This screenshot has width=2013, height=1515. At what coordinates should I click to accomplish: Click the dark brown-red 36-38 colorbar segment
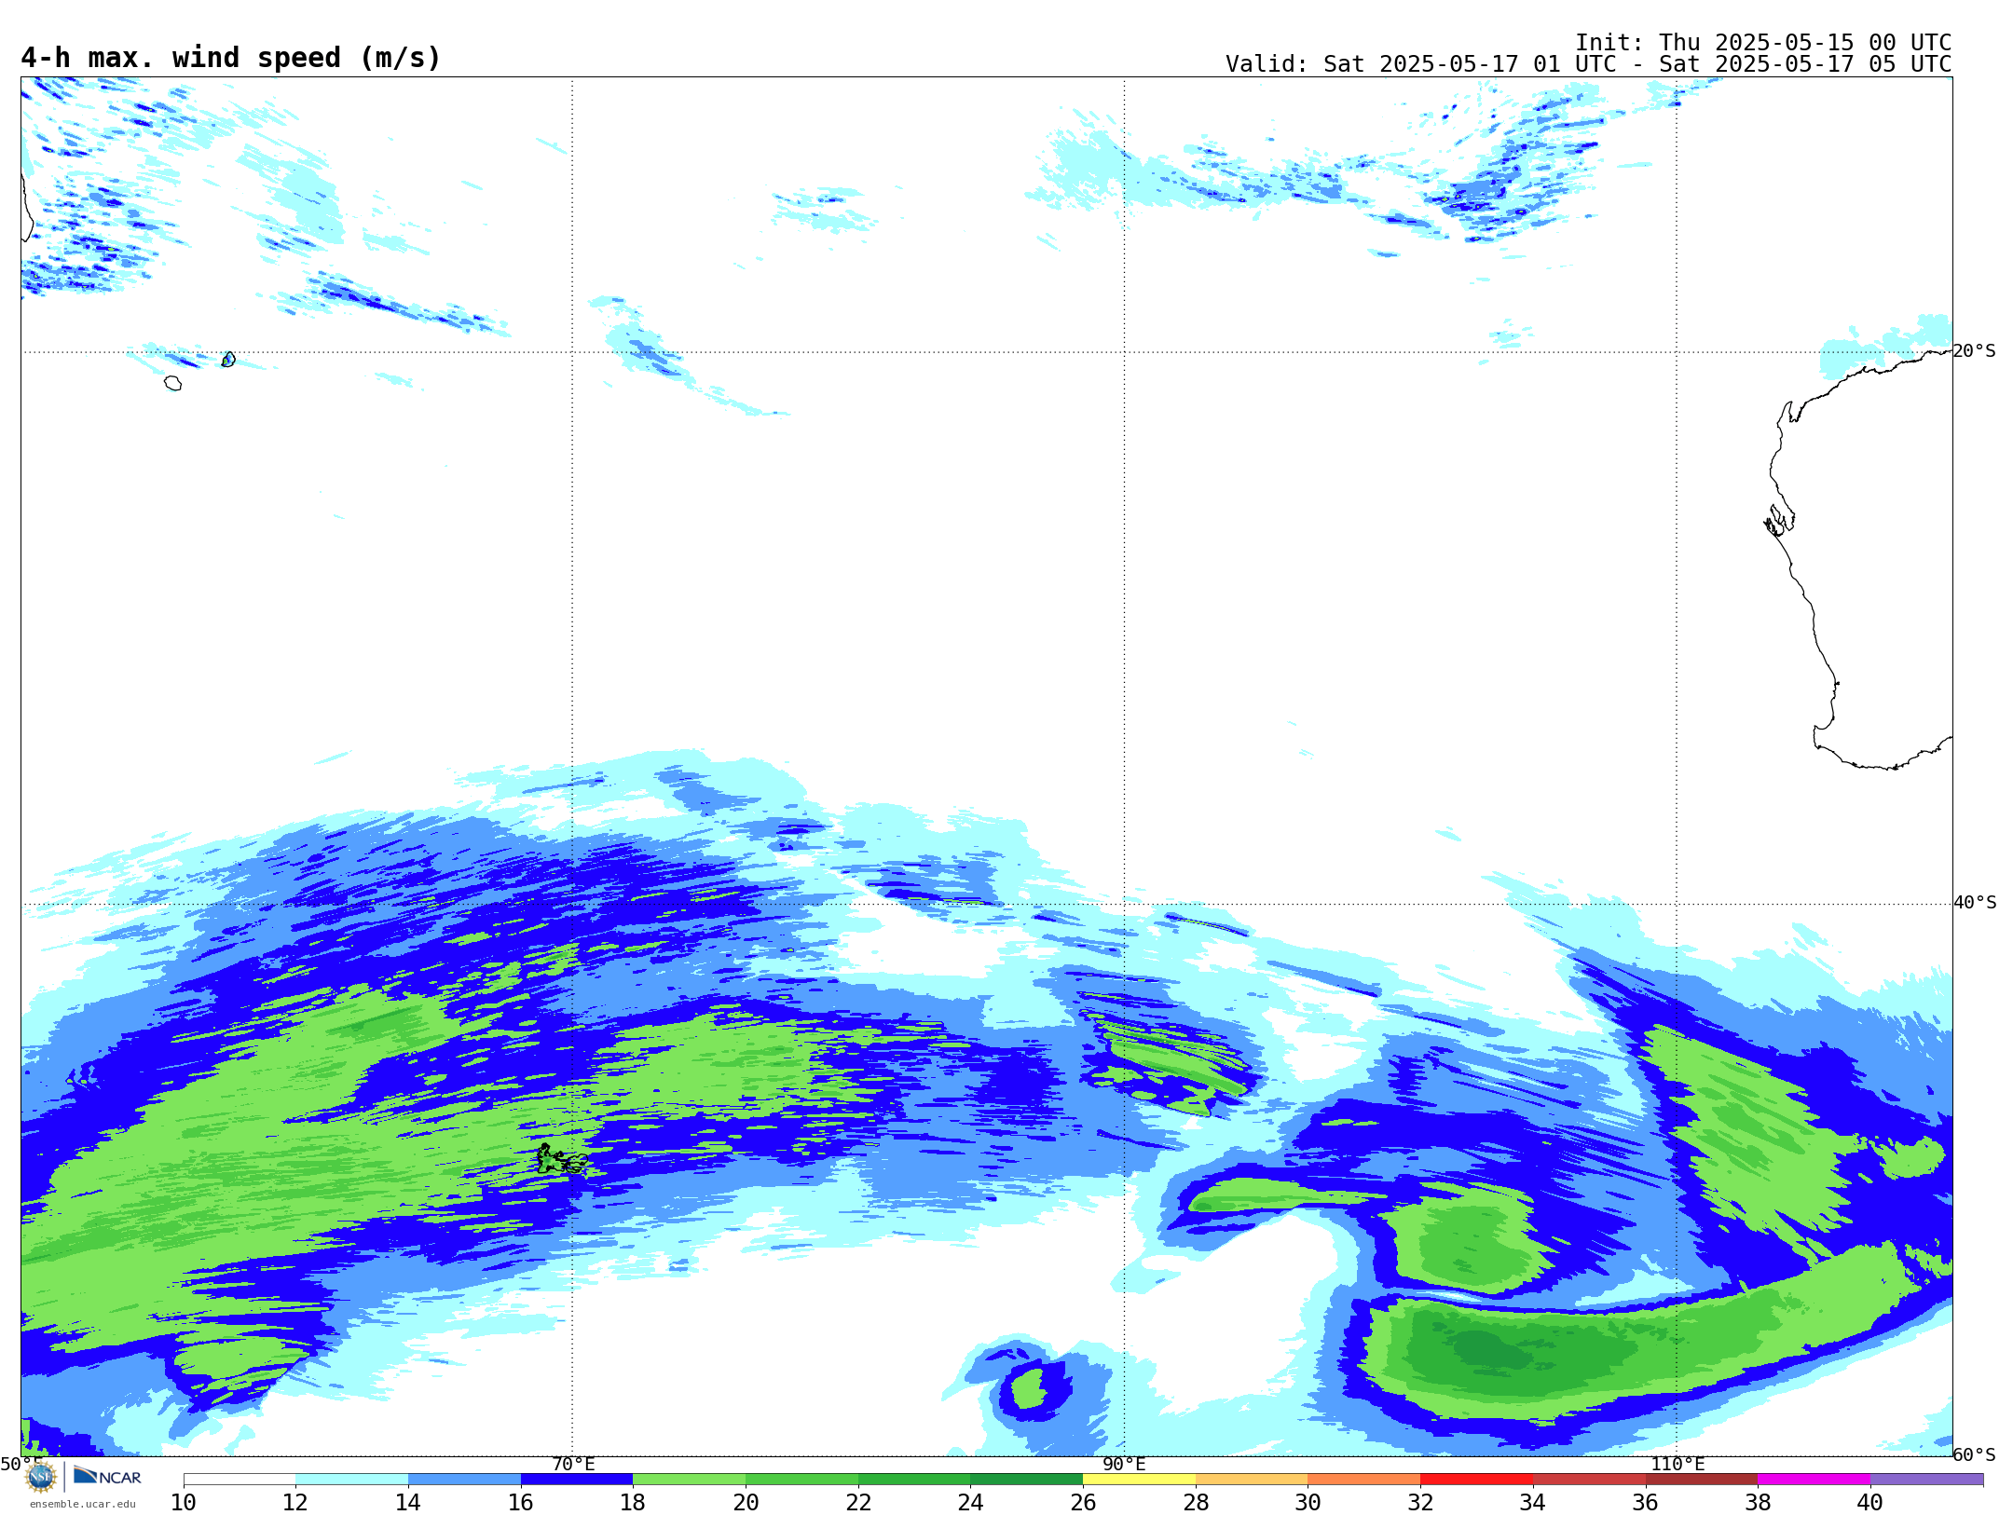pos(1702,1480)
